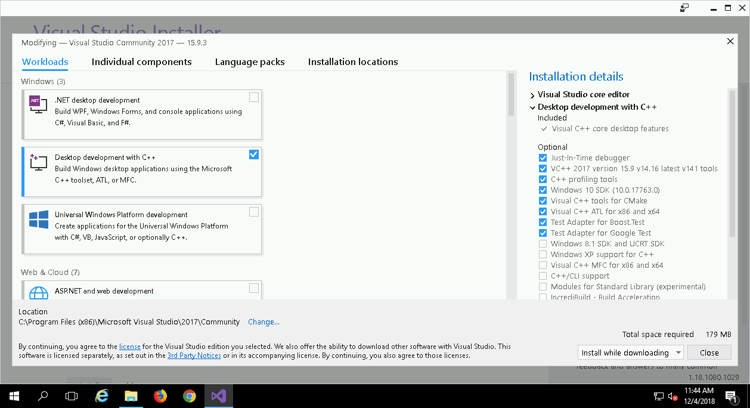The image size is (750, 408).
Task: Click the network icon in system tray
Action: point(659,396)
